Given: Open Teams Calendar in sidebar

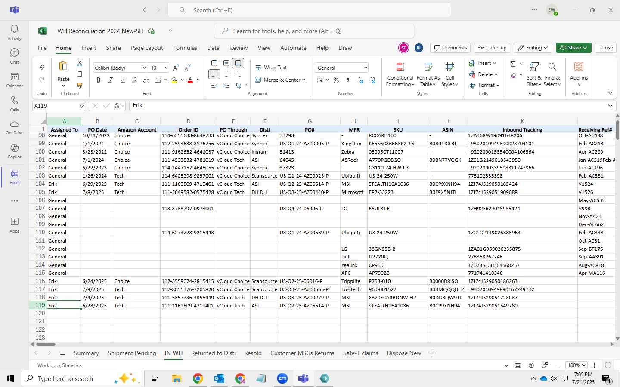Looking at the screenshot, I should pyautogui.click(x=14, y=80).
